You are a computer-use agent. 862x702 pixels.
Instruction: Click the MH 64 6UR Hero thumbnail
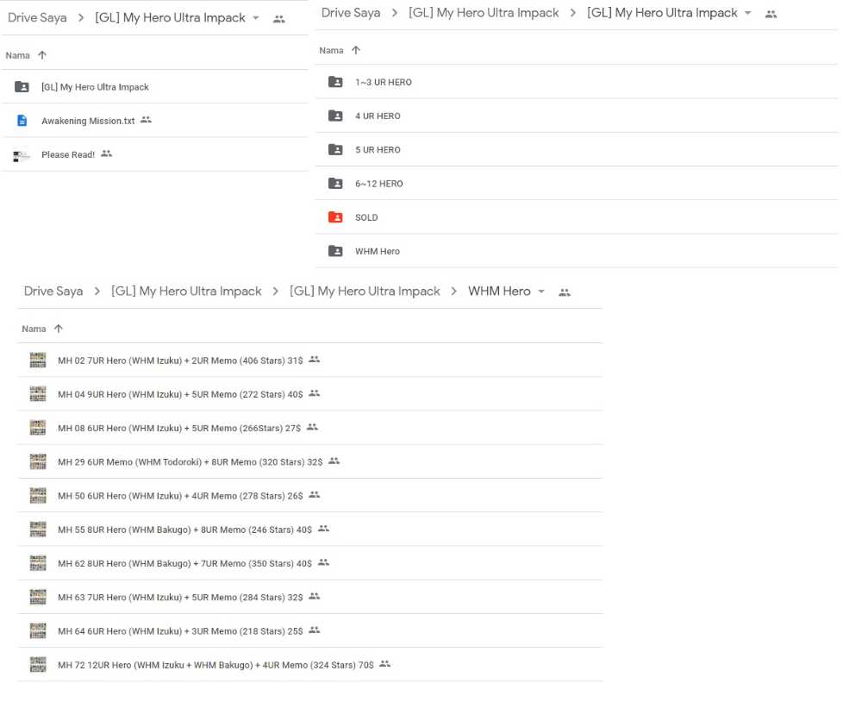coord(37,630)
